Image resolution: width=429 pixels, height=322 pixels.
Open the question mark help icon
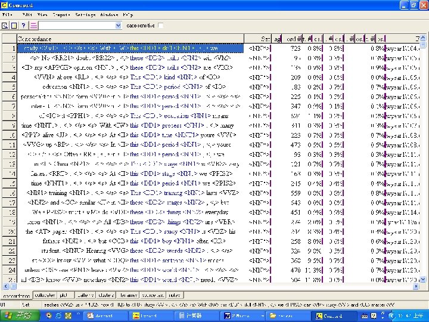click(23, 26)
